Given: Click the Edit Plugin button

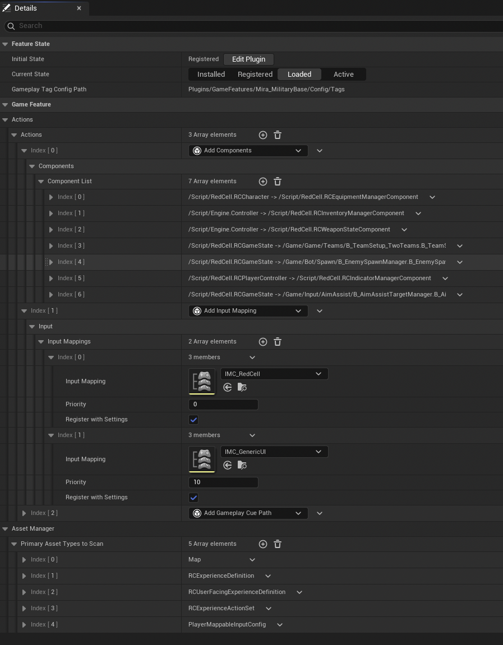Looking at the screenshot, I should (248, 59).
